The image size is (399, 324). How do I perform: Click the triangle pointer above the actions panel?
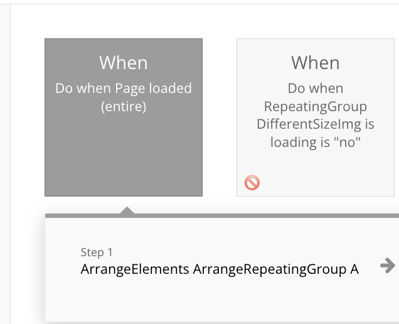click(127, 210)
